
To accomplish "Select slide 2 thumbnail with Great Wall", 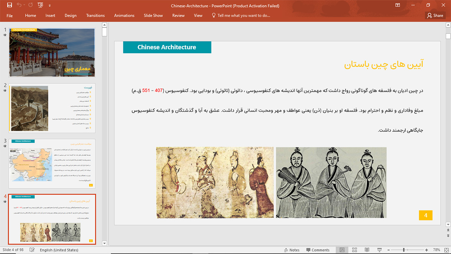I will pyautogui.click(x=52, y=108).
